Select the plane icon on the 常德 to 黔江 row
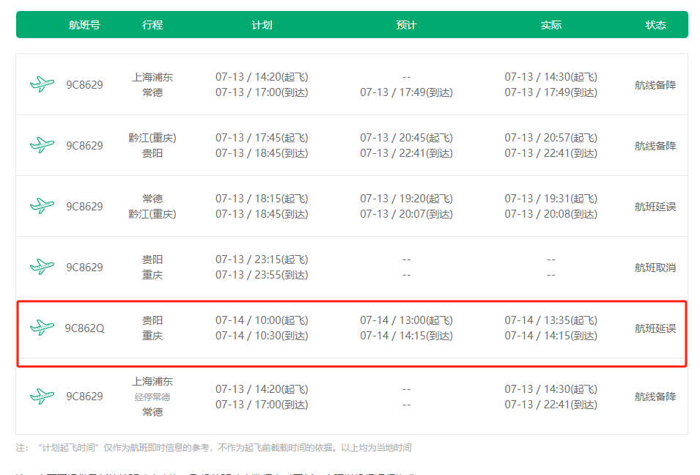 coord(44,205)
